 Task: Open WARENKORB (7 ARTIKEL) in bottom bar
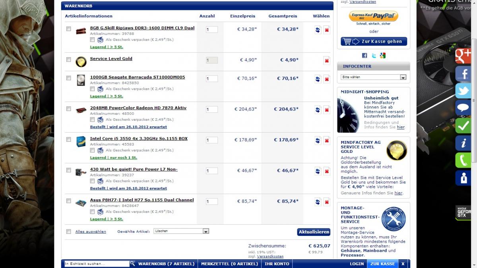[167, 264]
